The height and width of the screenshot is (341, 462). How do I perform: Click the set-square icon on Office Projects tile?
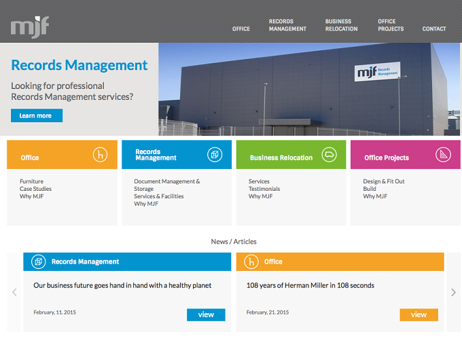[x=443, y=155]
